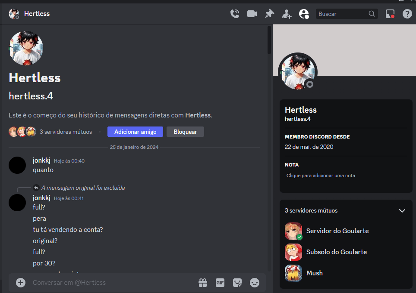Collapse the 3 servidores mútuos section
Image resolution: width=416 pixels, height=293 pixels.
point(402,210)
